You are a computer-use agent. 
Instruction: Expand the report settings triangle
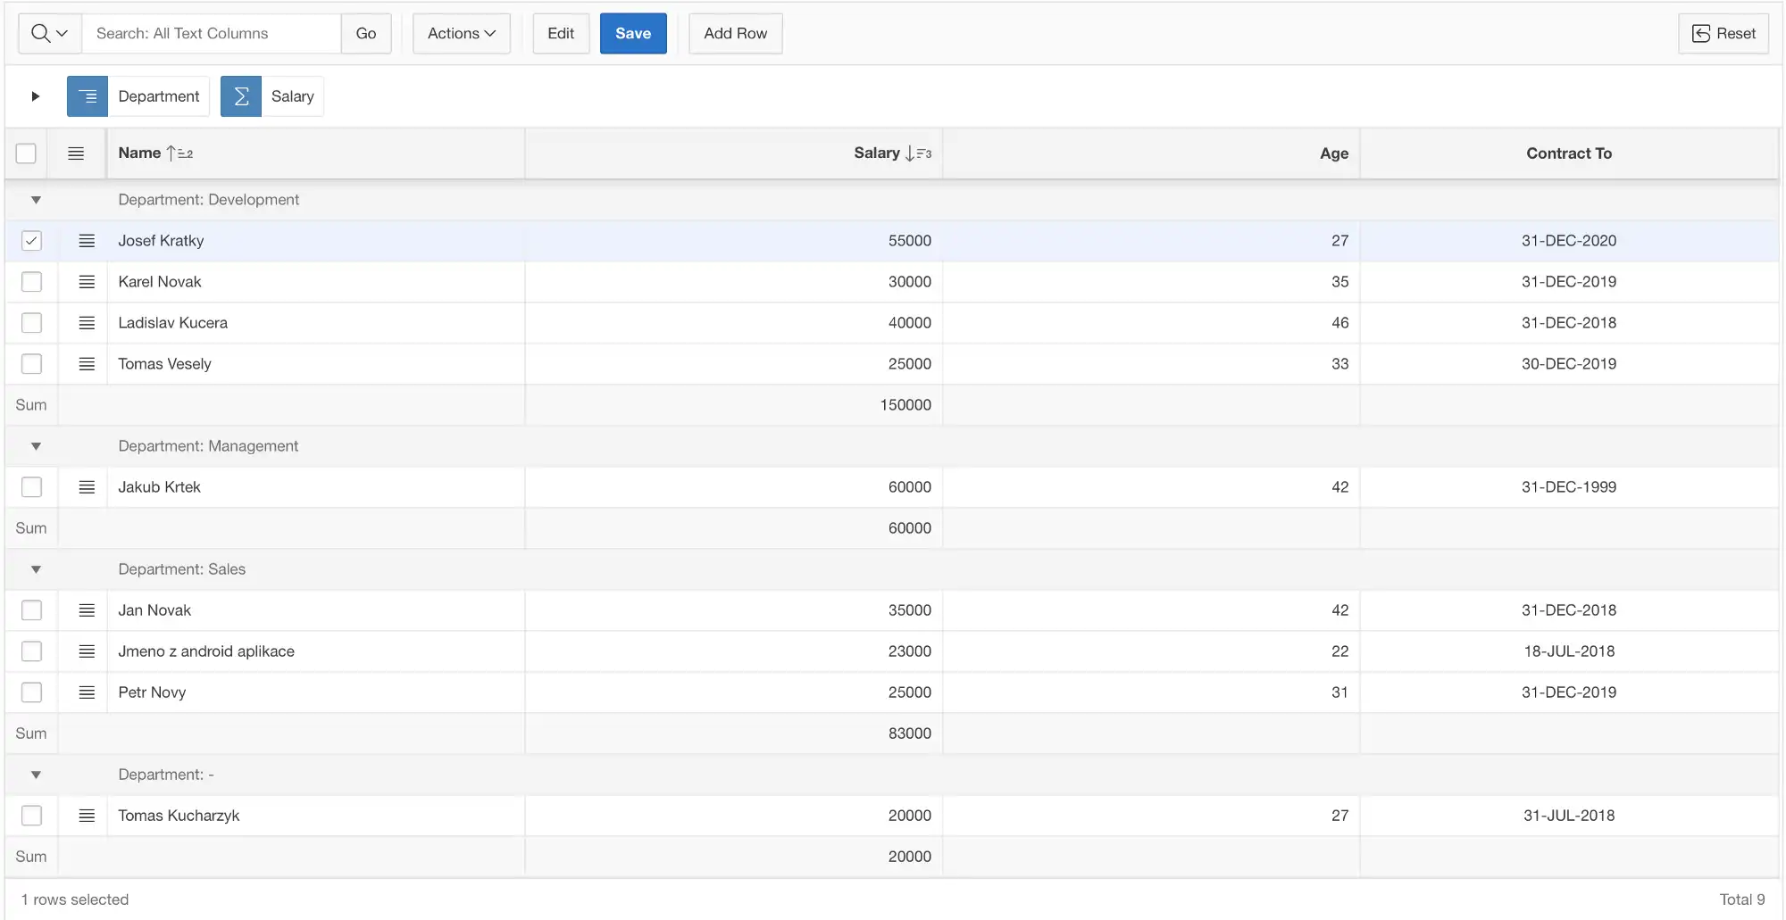[36, 96]
